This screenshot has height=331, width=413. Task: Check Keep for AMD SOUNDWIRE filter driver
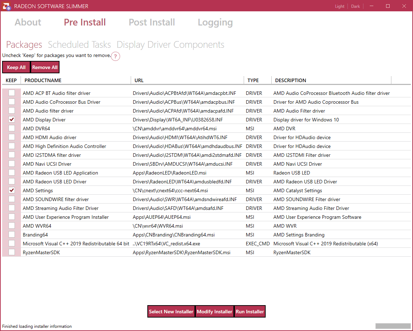click(12, 199)
